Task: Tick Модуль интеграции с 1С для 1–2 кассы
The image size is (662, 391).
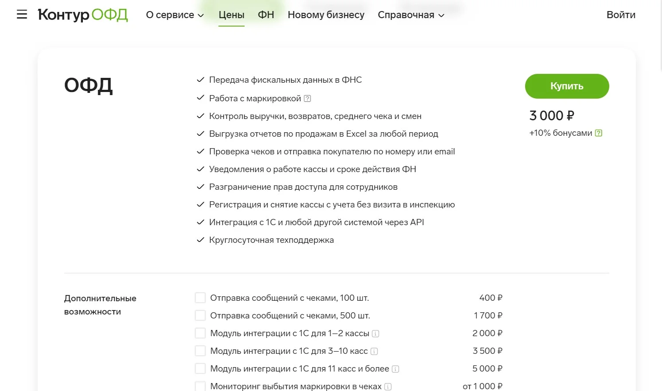Action: [200, 333]
